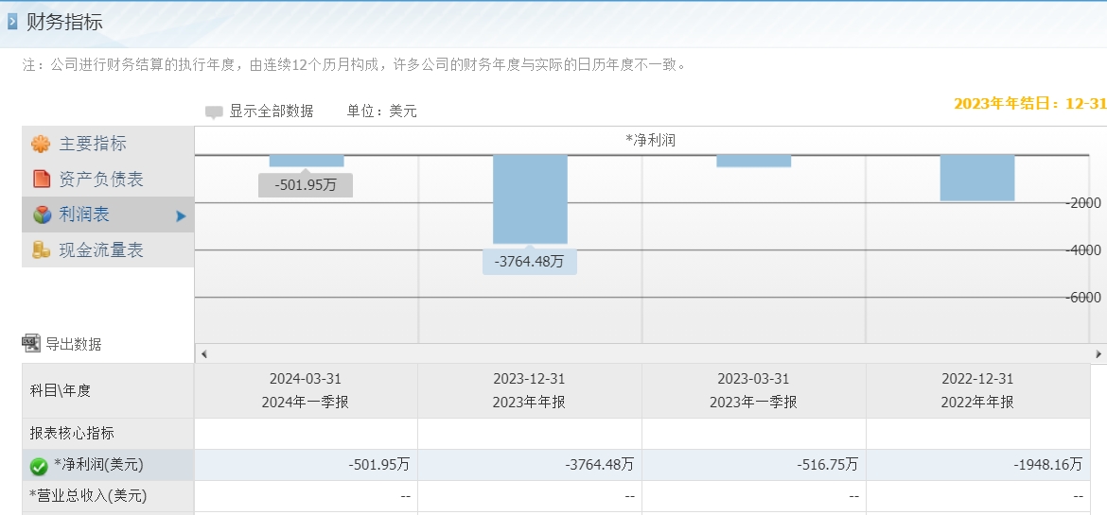Switch to the 资产负债表 tab

point(108,180)
